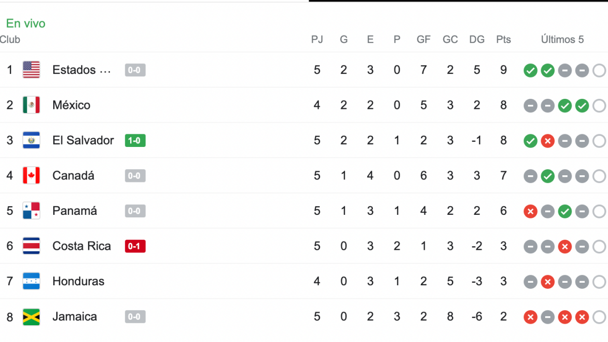
Task: Select the Últimos 5 column header
Action: [562, 40]
